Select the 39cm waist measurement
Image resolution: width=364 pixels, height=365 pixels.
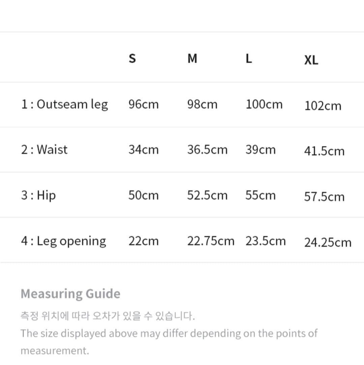[260, 150]
